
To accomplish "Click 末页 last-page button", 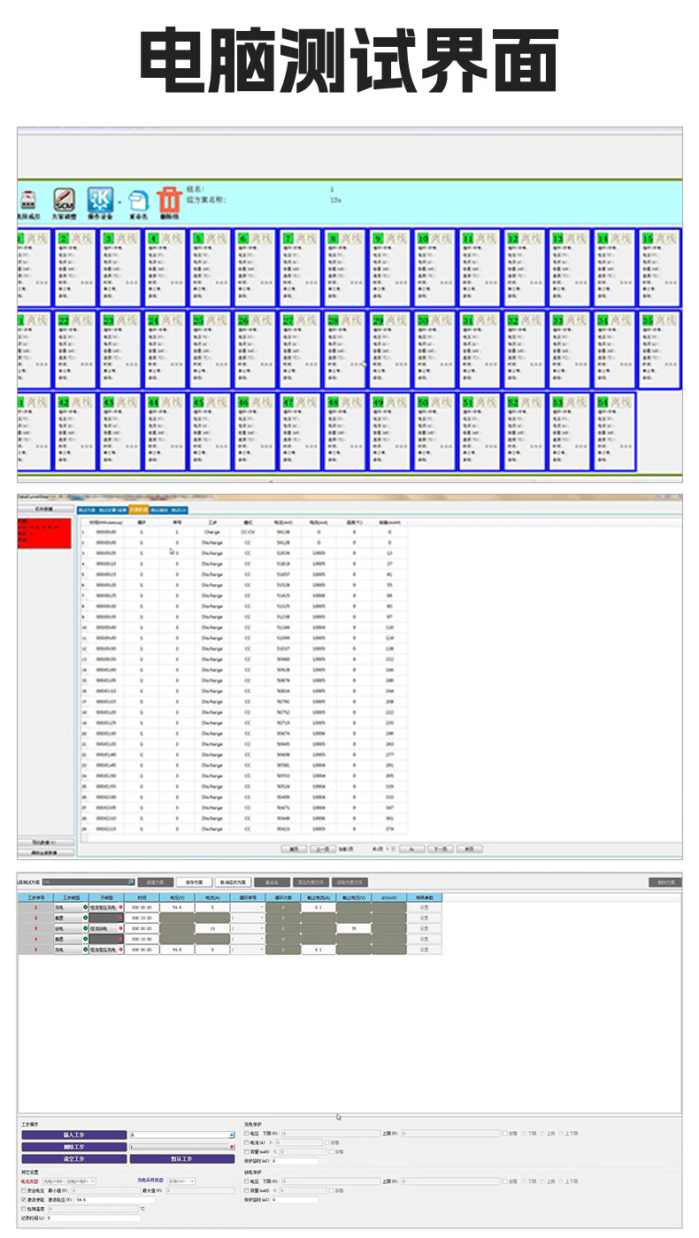I will pyautogui.click(x=469, y=850).
